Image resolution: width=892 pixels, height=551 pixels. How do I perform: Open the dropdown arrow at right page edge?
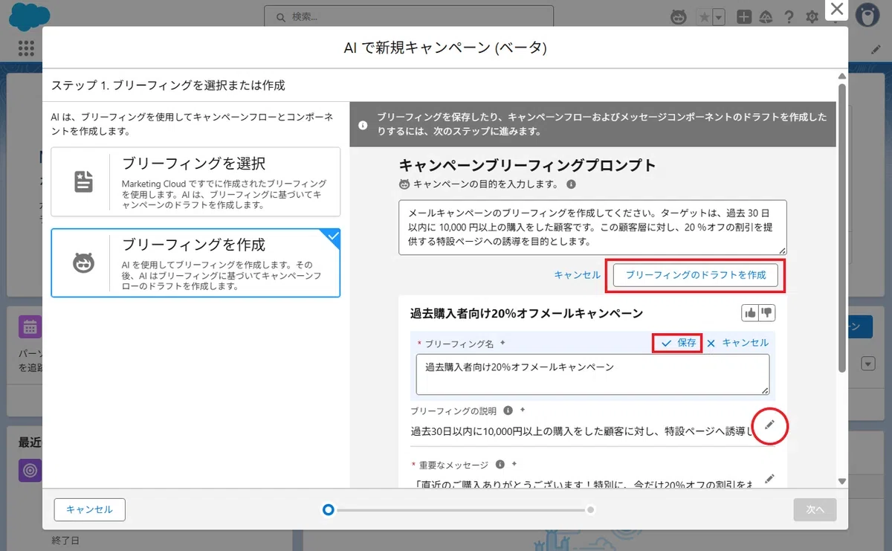coord(868,364)
